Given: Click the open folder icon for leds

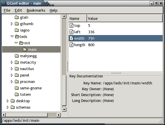Looking at the screenshot, I should 17,37.
